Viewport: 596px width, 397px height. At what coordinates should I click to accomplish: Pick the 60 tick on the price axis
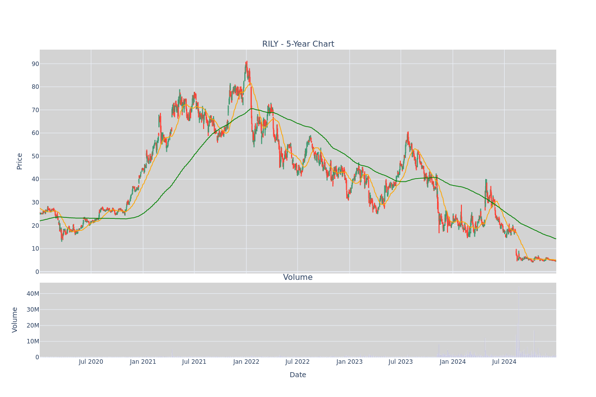[36, 133]
